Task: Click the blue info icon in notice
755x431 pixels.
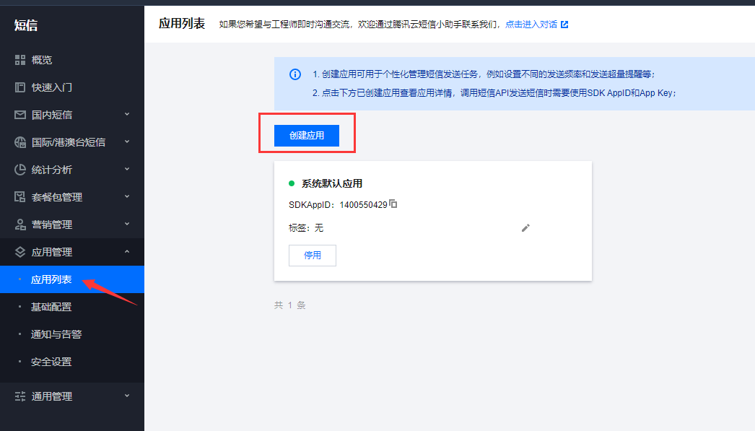Action: click(x=294, y=74)
